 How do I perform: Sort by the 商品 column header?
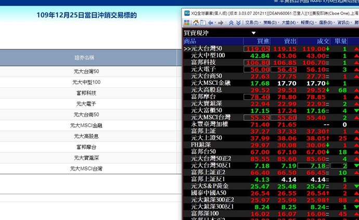click(x=213, y=41)
